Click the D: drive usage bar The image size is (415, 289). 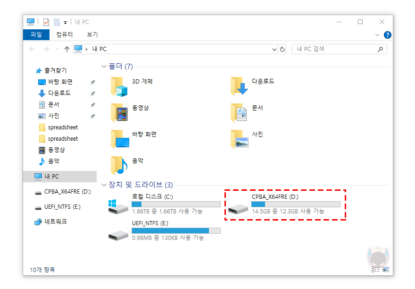tap(296, 204)
